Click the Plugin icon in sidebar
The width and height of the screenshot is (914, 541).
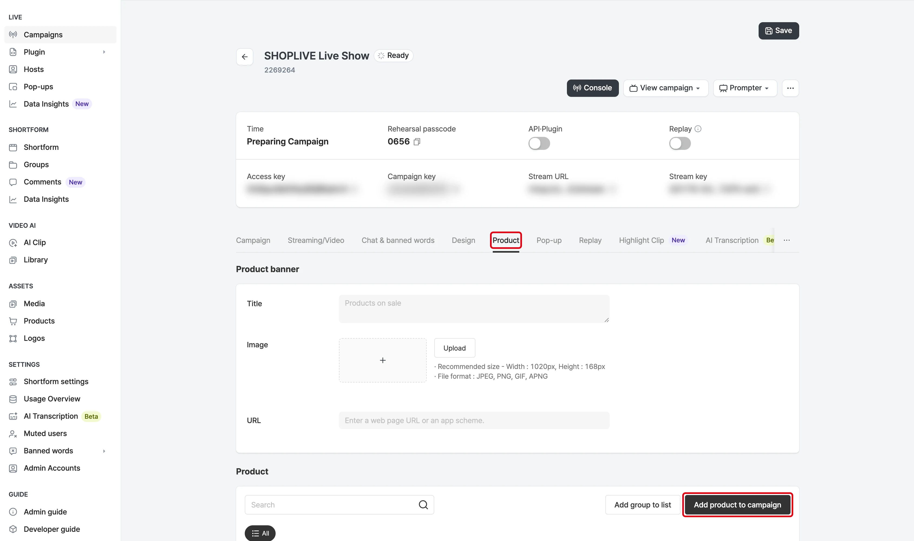point(13,52)
